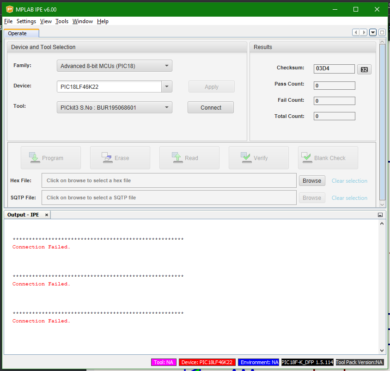Open the Family dropdown list
Viewport: 390px width, 371px height.
tap(115, 66)
